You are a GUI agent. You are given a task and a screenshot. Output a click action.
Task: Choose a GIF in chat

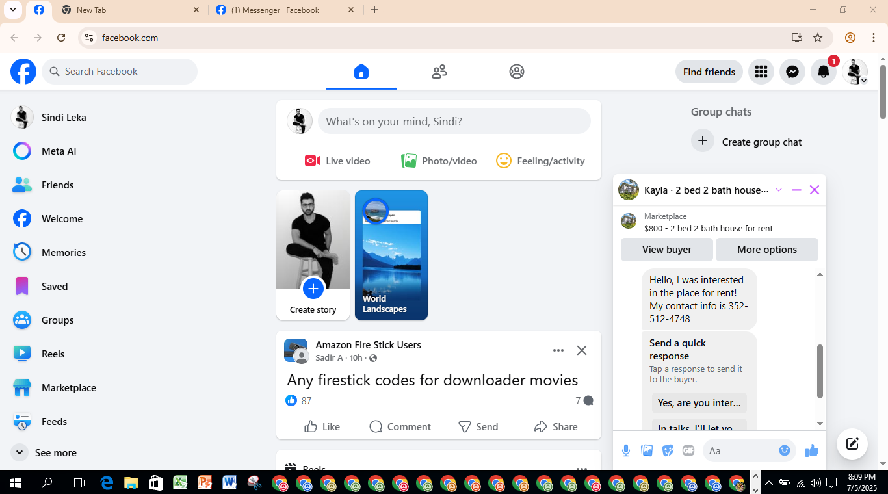tap(688, 450)
